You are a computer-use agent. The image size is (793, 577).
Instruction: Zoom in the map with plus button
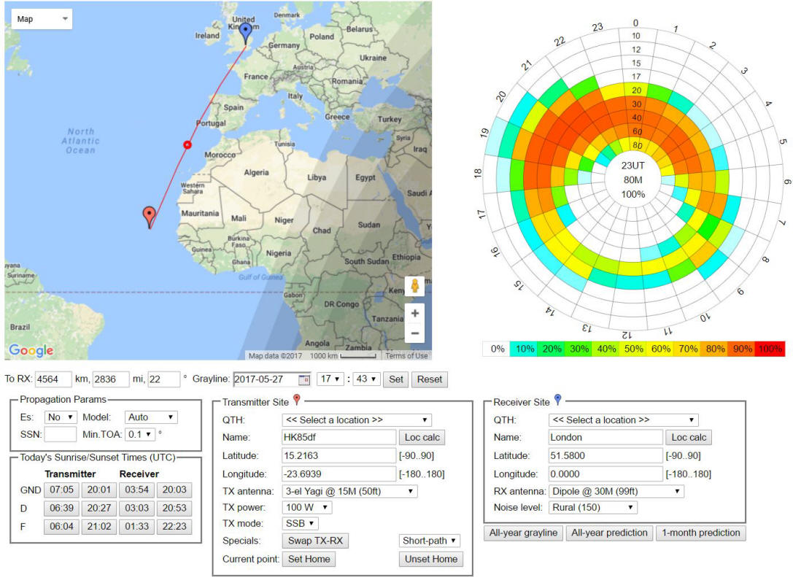pyautogui.click(x=414, y=314)
